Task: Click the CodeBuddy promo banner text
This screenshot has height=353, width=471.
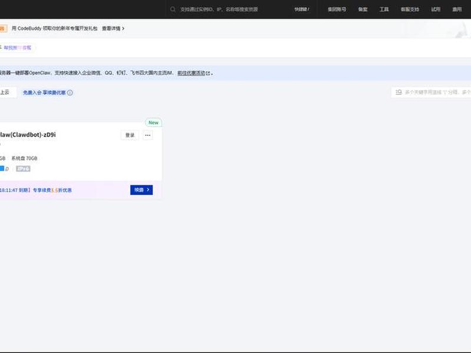Action: click(x=55, y=28)
